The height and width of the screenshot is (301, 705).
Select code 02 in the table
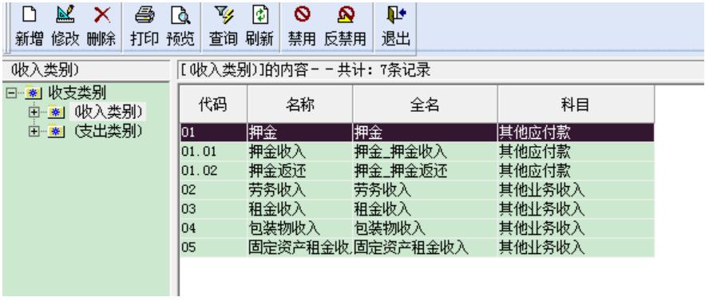coord(213,190)
